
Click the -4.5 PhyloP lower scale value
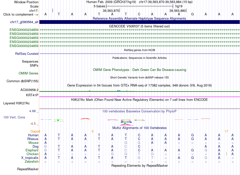coord(33,123)
